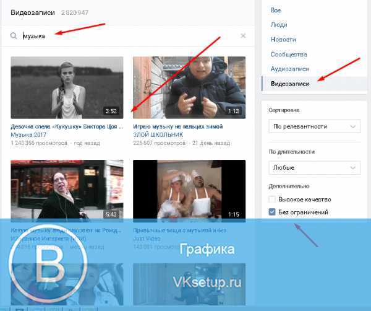Screen dimensions: 371x311
Task: Clear the search field with the X
Action: click(243, 36)
